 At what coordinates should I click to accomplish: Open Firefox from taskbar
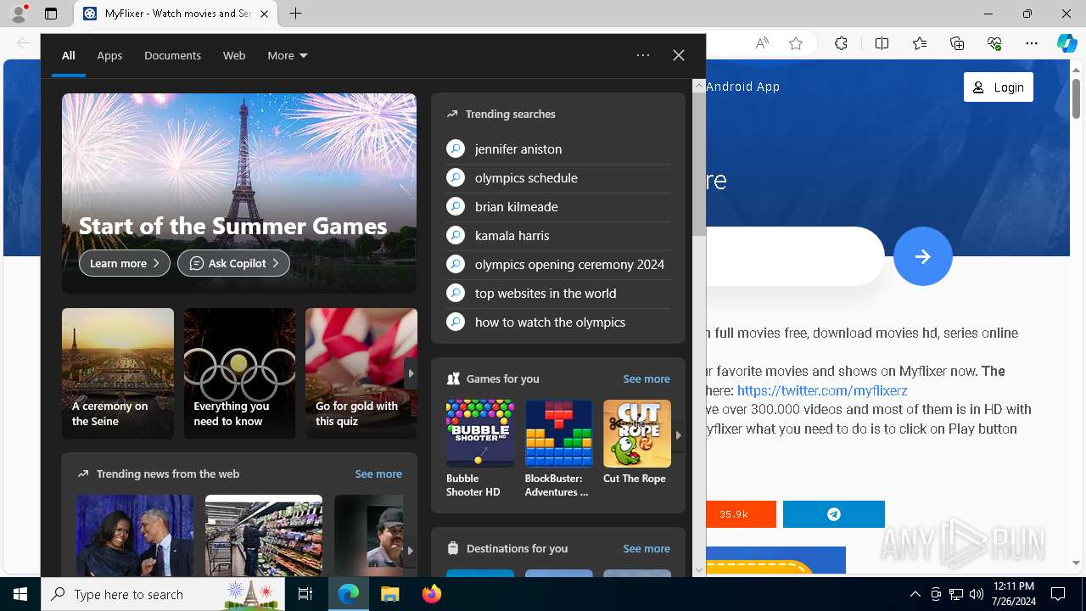click(431, 594)
